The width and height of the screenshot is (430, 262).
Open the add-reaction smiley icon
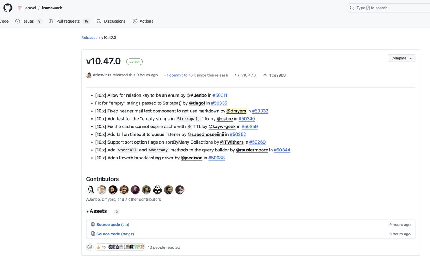pos(90,247)
